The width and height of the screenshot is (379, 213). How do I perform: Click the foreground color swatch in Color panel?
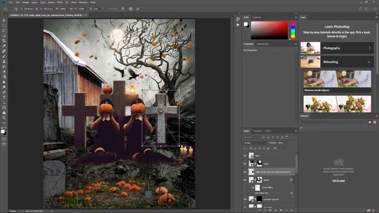click(246, 24)
